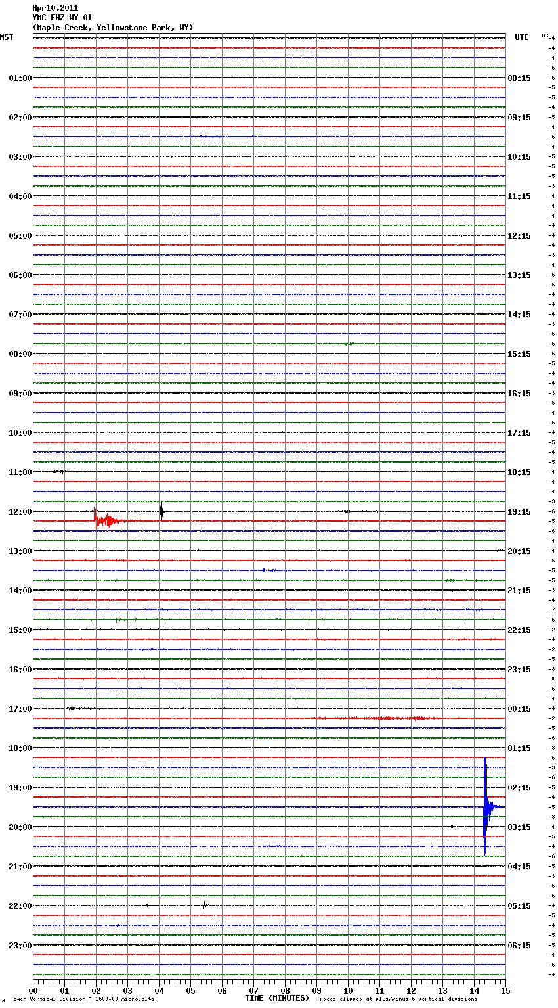
Task: Select the 17:00 MST time label
Action: pos(20,709)
